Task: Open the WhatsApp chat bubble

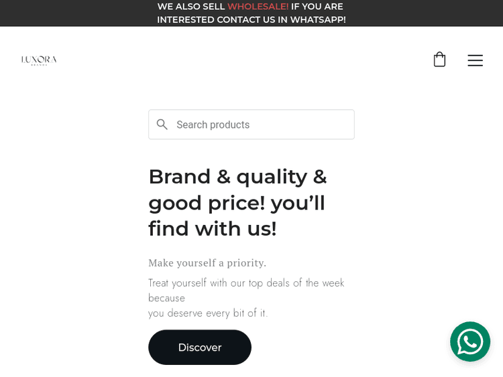Action: (470, 342)
